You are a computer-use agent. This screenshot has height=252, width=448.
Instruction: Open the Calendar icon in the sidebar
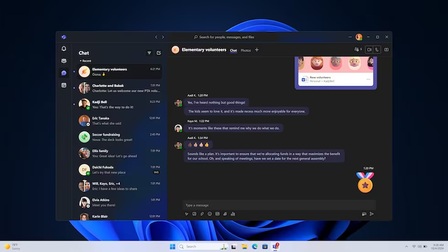point(64,85)
